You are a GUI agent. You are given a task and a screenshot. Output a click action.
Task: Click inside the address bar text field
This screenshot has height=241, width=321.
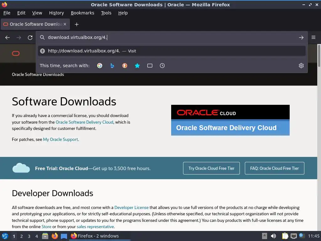tap(171, 37)
